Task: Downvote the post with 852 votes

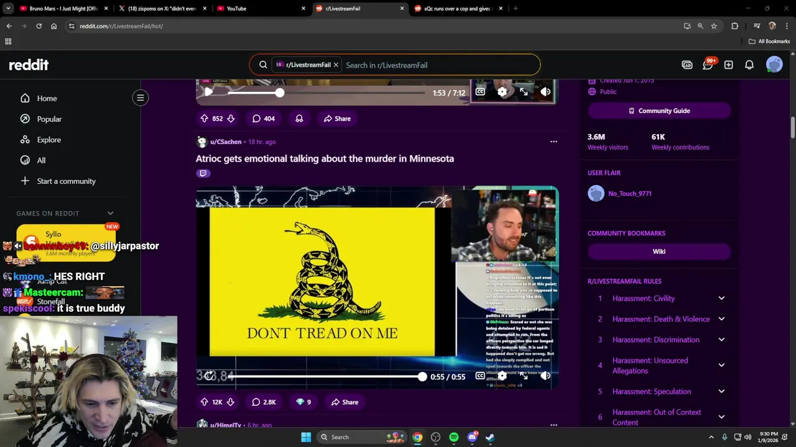Action: click(x=231, y=119)
